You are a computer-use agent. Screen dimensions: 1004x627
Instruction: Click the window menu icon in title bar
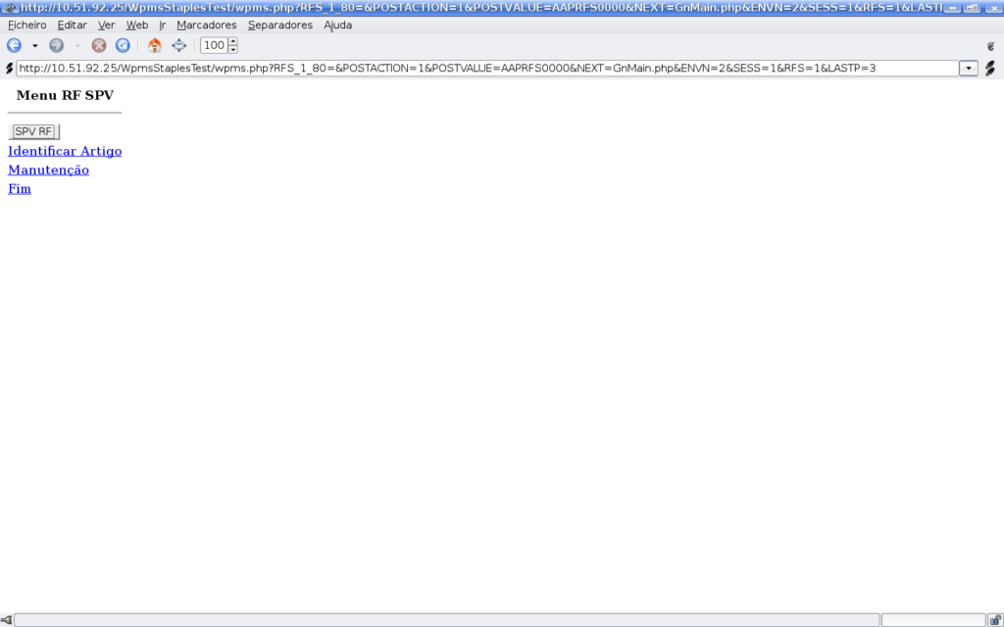[x=9, y=8]
